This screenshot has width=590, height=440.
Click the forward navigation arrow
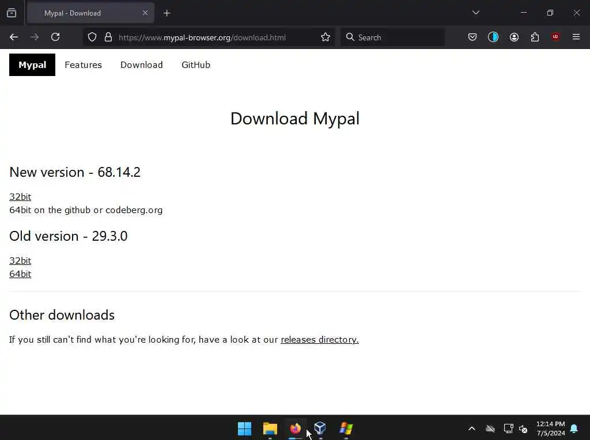[35, 37]
